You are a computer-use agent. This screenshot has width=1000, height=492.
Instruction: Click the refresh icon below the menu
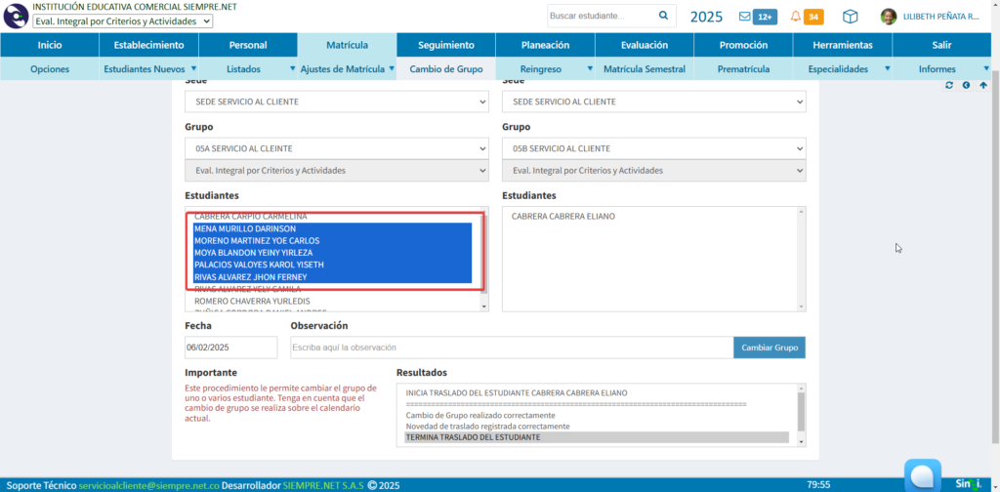point(948,86)
